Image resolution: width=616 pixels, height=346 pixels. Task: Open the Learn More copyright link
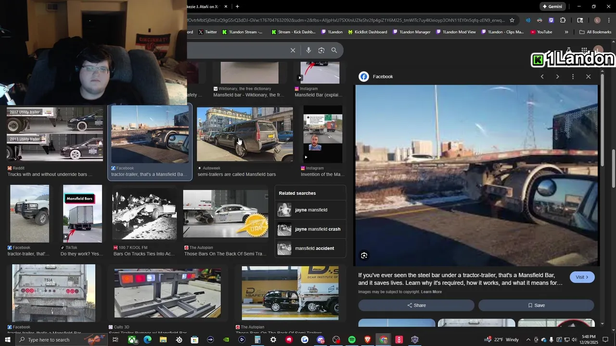click(x=431, y=292)
